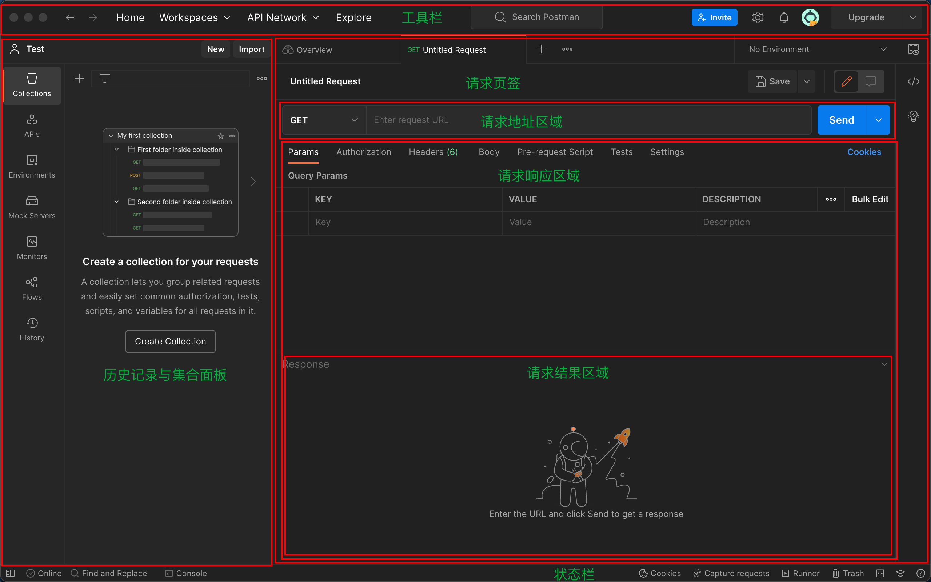
Task: Toggle the sidebar from status bar
Action: (x=11, y=573)
